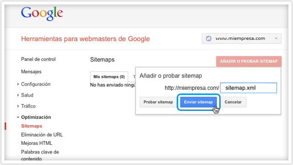
Task: Click the Google logo
Action: 42,13
